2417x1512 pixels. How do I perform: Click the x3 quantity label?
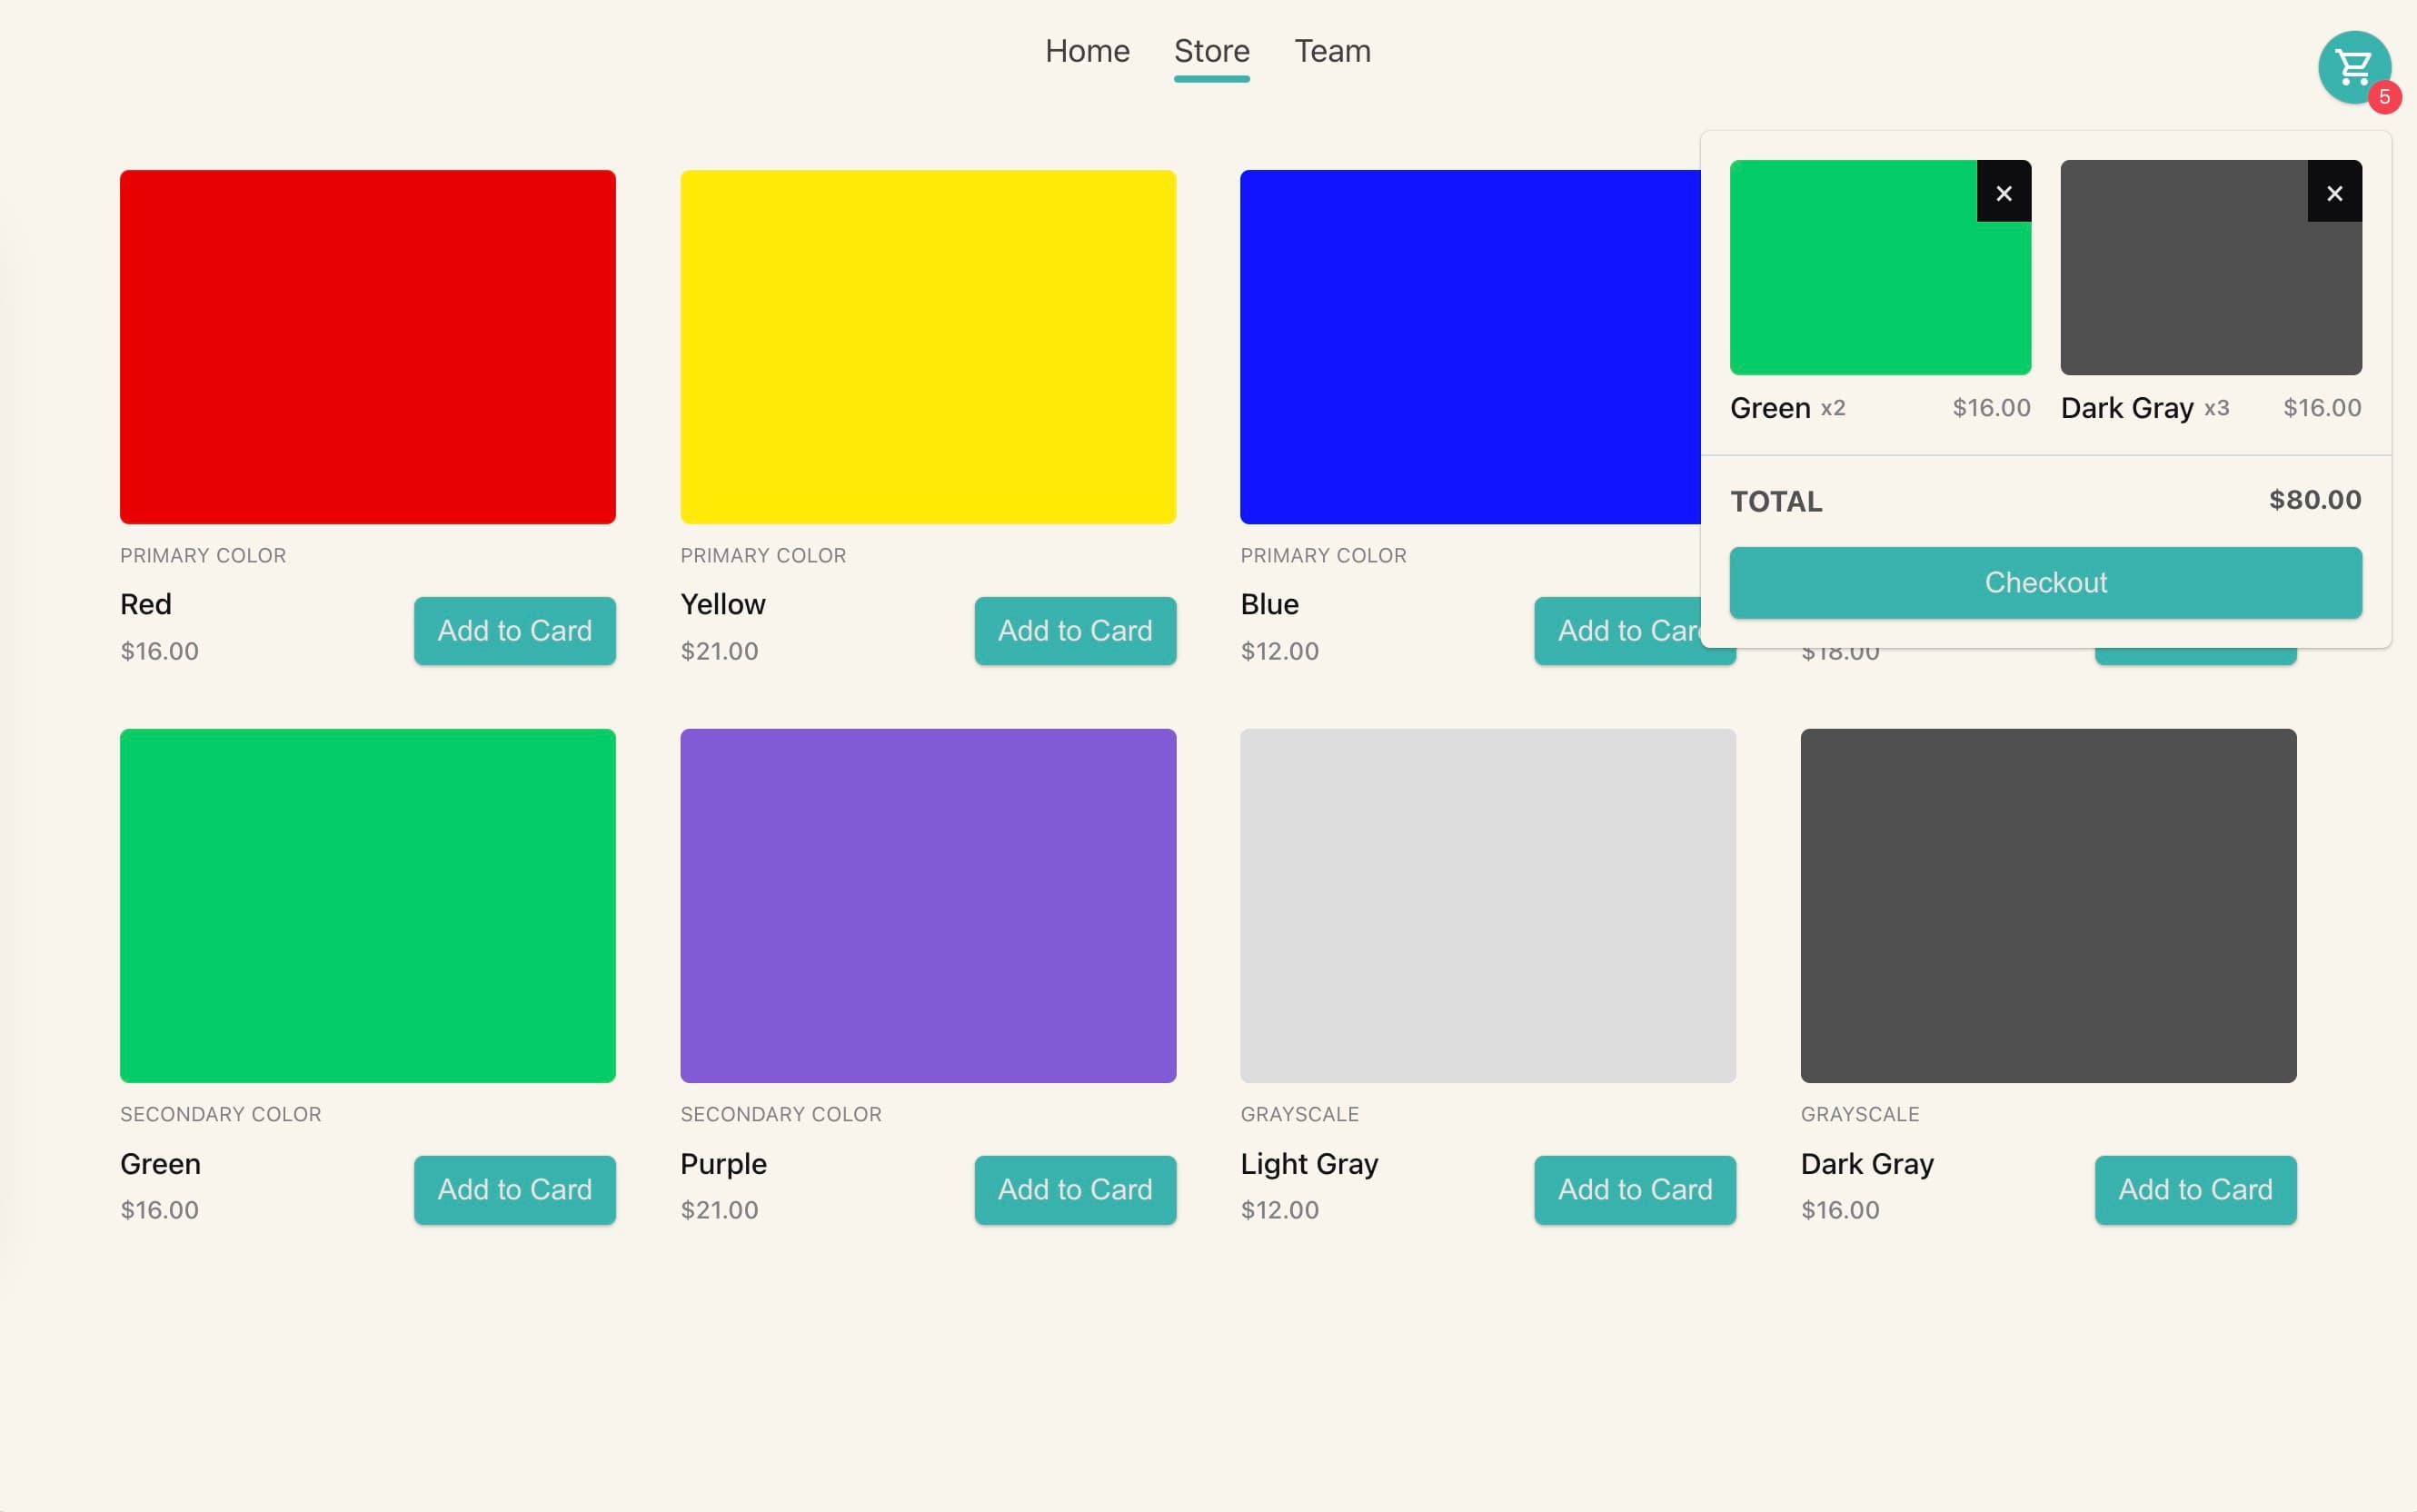2217,409
